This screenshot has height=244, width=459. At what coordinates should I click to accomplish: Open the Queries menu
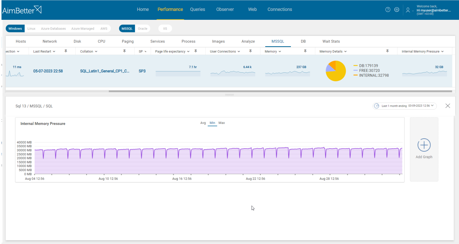point(198,9)
